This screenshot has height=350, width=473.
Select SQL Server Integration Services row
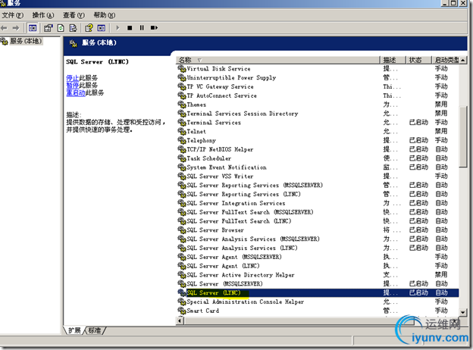(x=318, y=203)
